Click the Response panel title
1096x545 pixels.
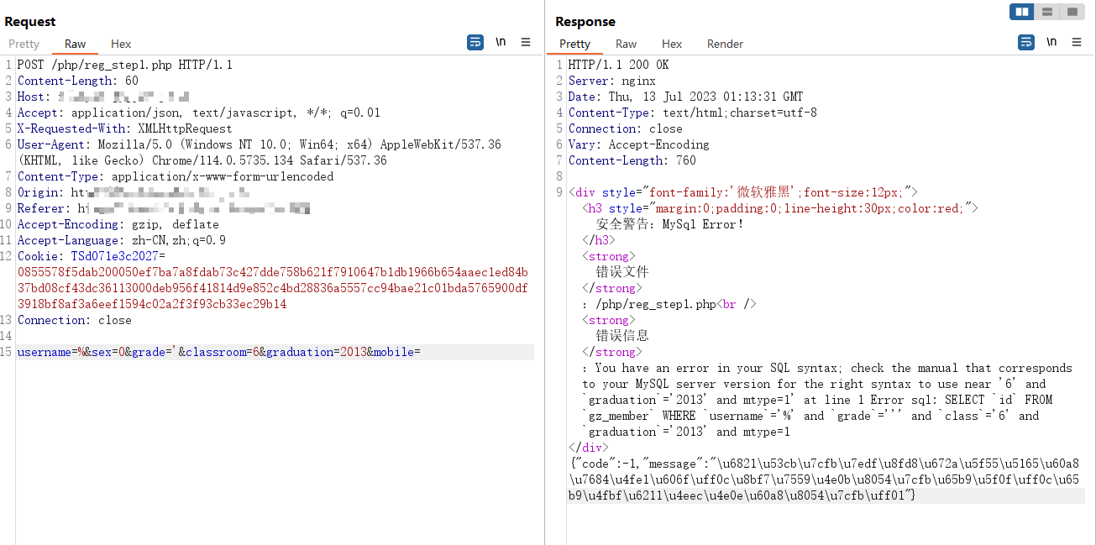[585, 22]
